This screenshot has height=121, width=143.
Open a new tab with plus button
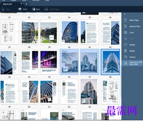pos(26,4)
